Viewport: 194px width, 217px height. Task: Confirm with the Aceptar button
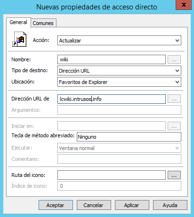56,205
